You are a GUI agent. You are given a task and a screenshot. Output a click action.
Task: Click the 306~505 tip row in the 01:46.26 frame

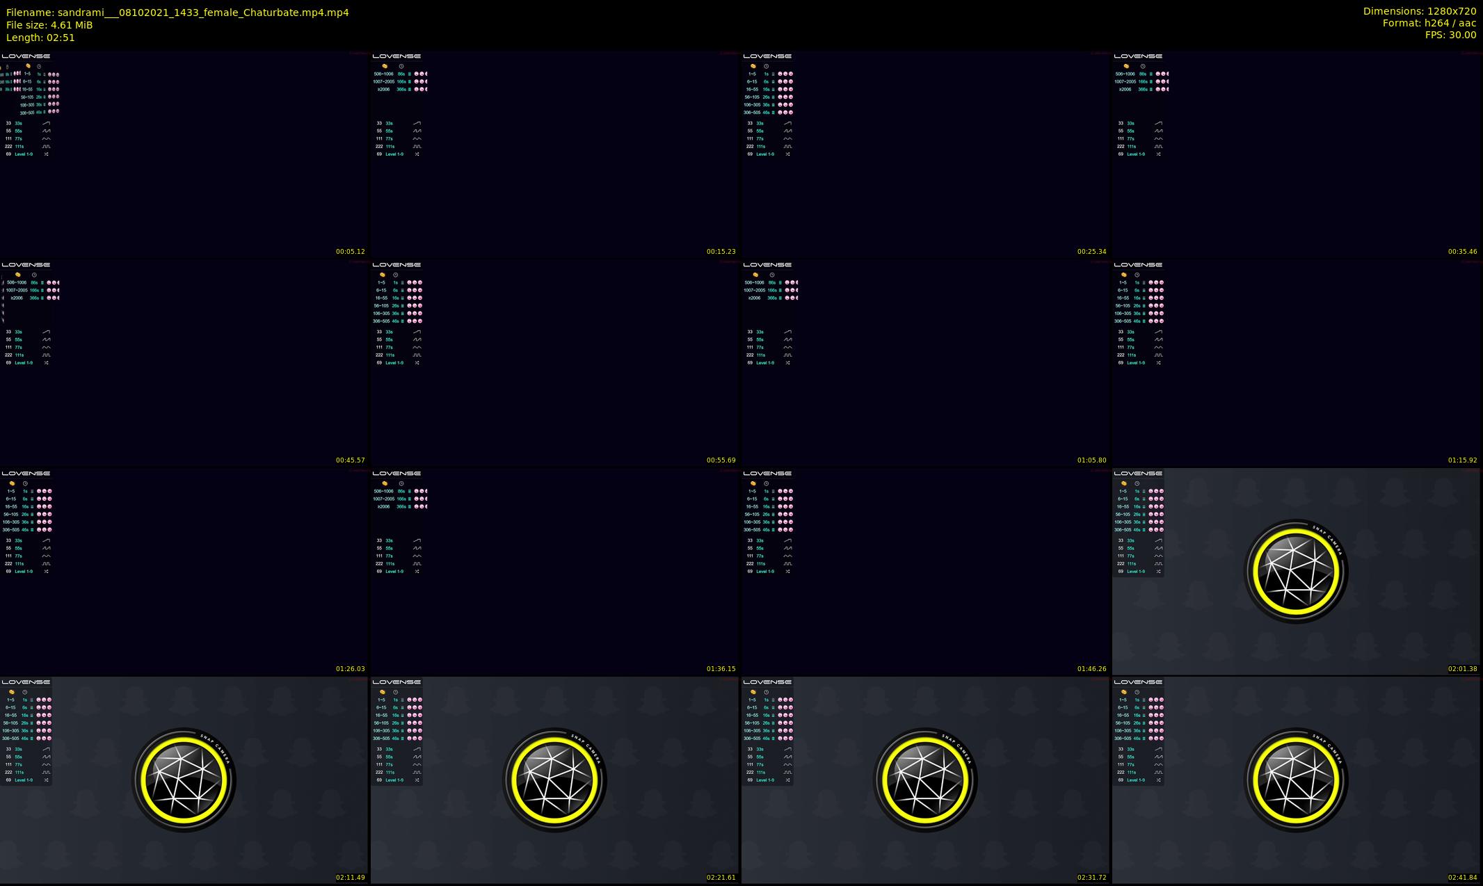752,529
